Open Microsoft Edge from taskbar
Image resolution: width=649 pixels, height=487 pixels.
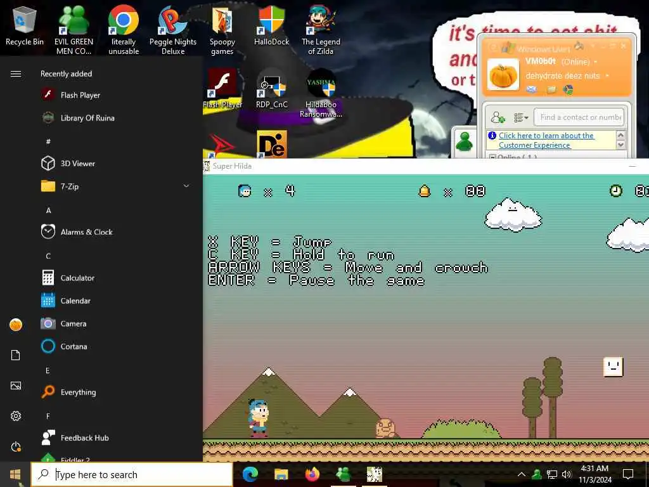(x=250, y=474)
